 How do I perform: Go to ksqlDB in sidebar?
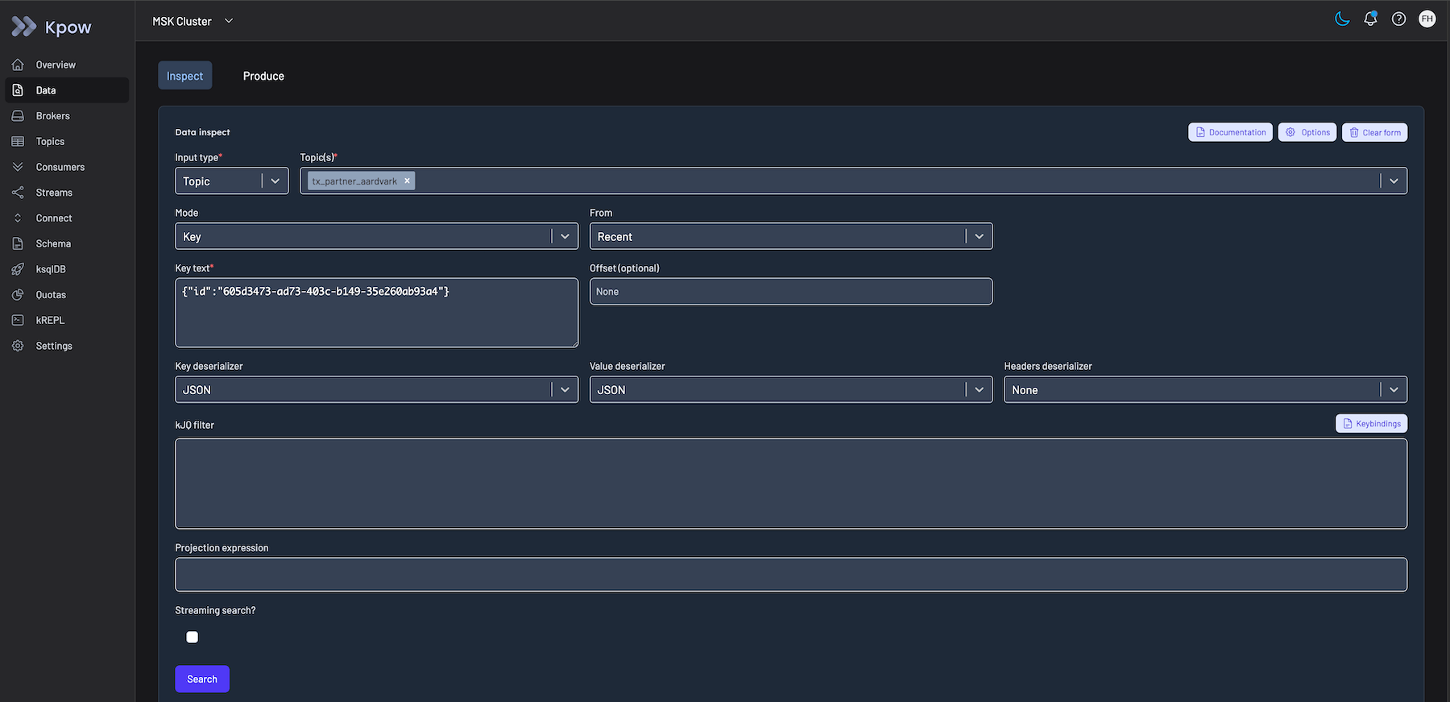51,269
